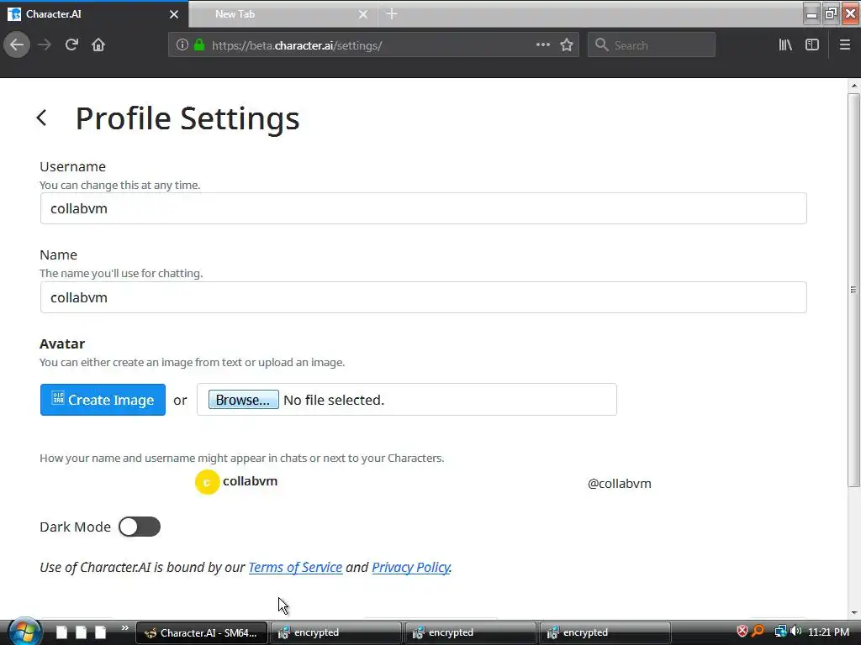Viewport: 861px width, 645px height.
Task: Click Browse to upload an avatar
Action: (243, 400)
